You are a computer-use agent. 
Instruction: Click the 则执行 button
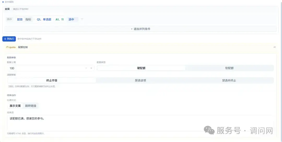tap(9, 39)
